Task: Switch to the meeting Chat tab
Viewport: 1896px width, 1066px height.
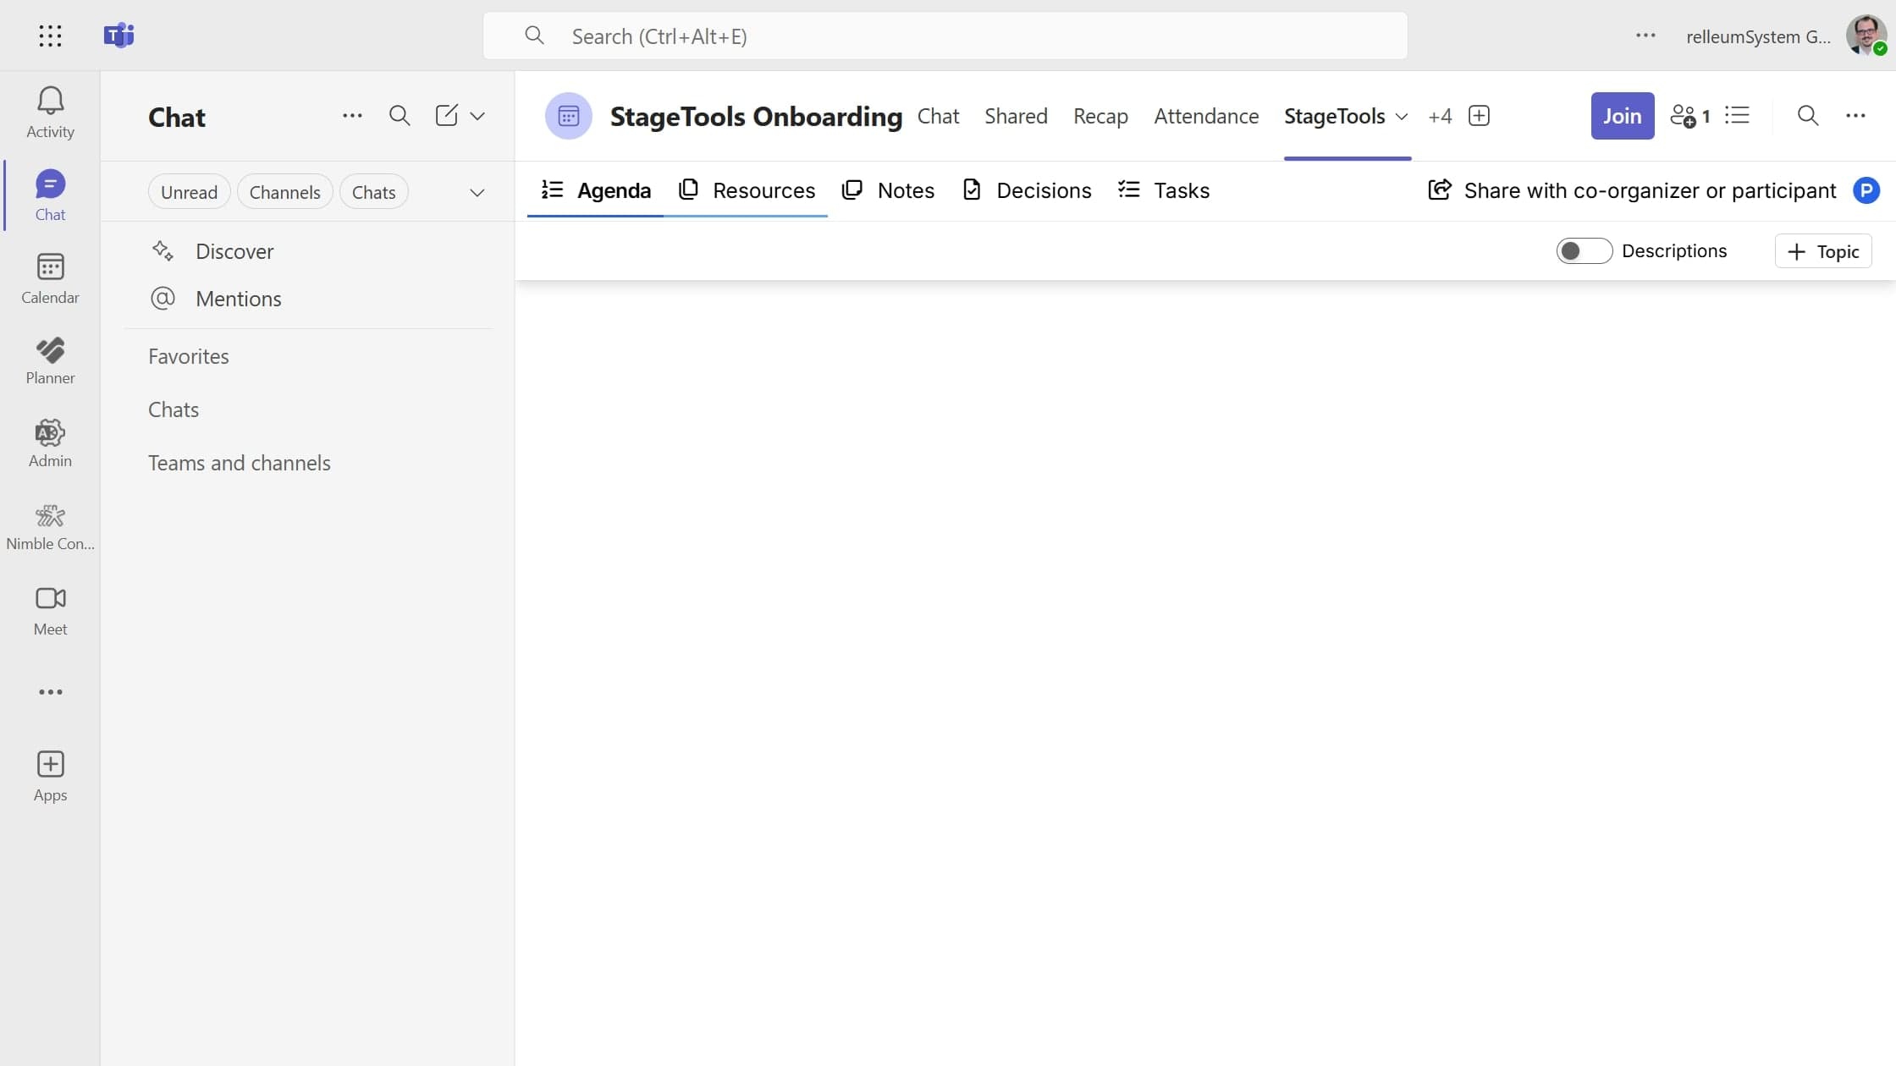Action: 938,116
